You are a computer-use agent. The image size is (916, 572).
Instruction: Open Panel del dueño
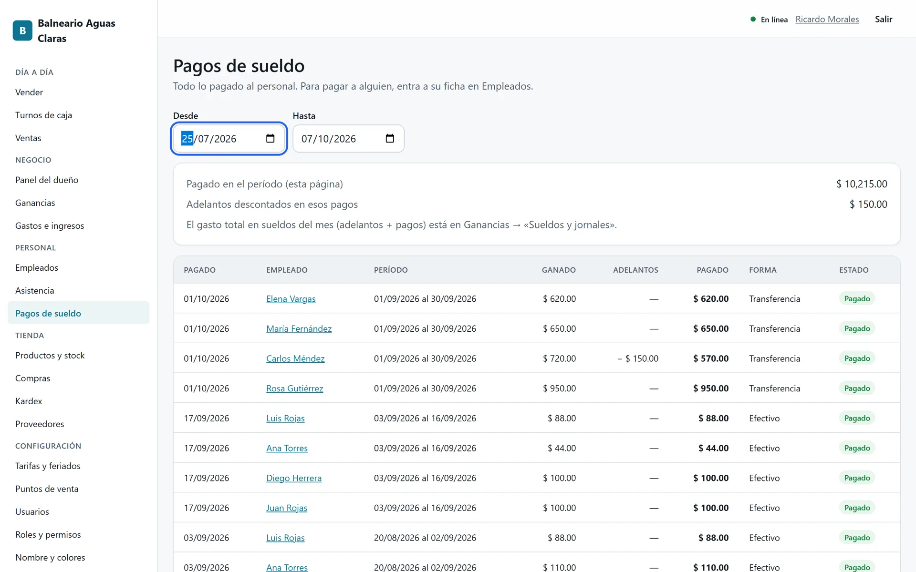click(x=47, y=180)
